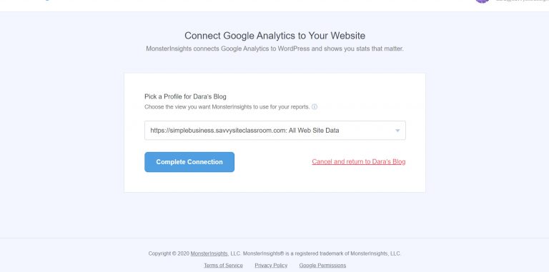
Task: Click the Choose the view you want description text
Action: pos(227,107)
